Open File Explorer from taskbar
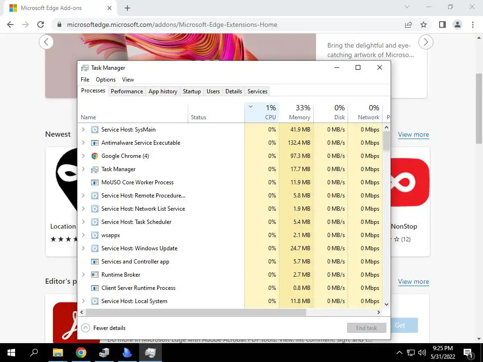The height and width of the screenshot is (362, 483). 58,353
